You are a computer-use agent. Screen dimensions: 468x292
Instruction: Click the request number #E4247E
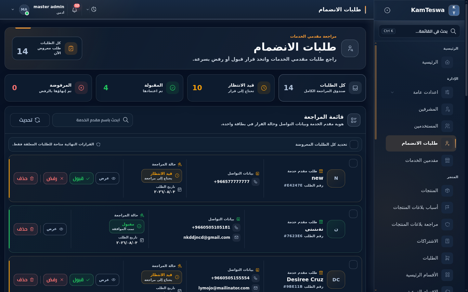tap(293, 186)
